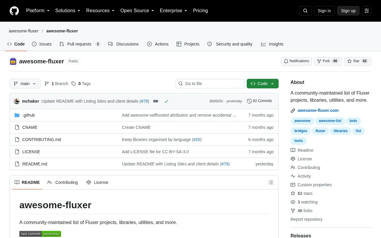This screenshot has height=238, width=381.
Task: Switch to the Issues tab
Action: pyautogui.click(x=42, y=44)
